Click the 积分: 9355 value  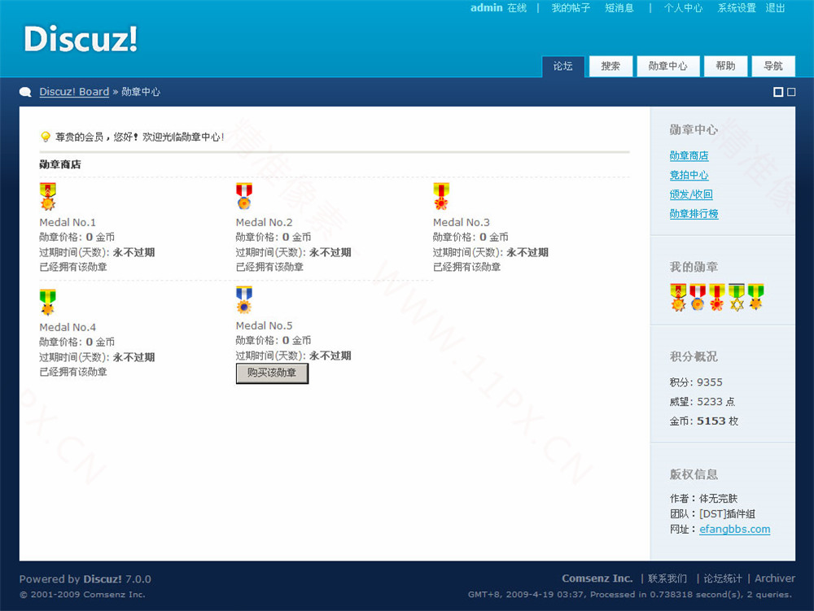(x=696, y=382)
